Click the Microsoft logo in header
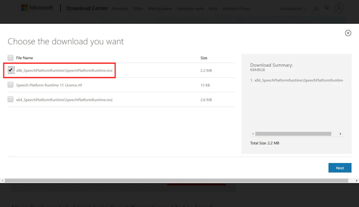359x207 pixels. point(37,8)
